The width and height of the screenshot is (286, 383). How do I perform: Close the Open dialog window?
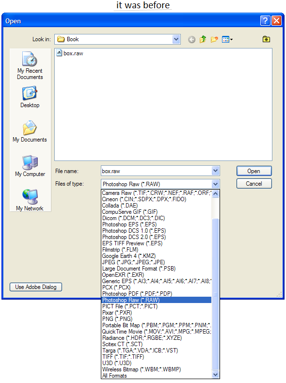(276, 21)
